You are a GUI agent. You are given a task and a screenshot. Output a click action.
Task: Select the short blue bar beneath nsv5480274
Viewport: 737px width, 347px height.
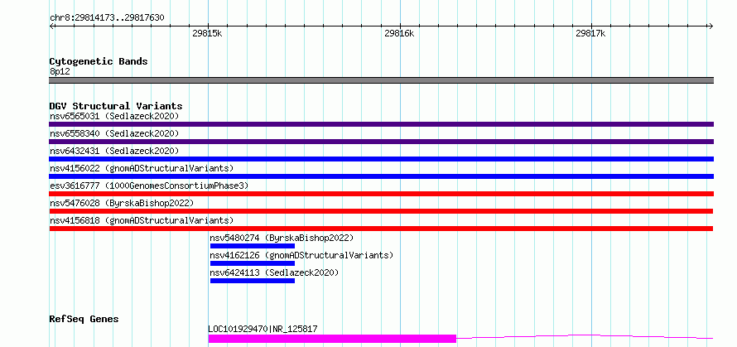coord(253,246)
